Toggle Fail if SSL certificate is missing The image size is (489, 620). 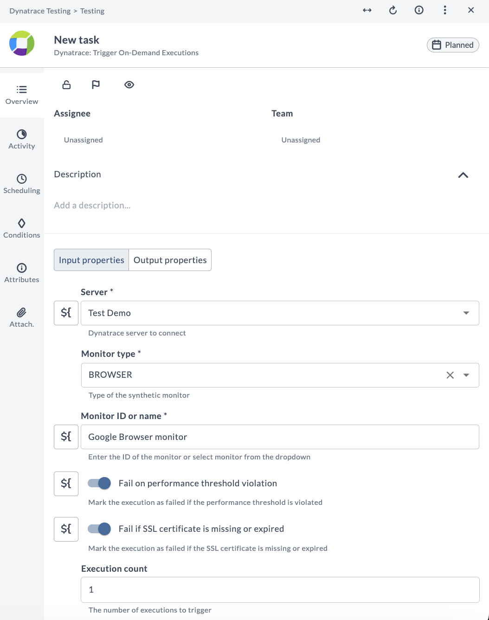[99, 529]
